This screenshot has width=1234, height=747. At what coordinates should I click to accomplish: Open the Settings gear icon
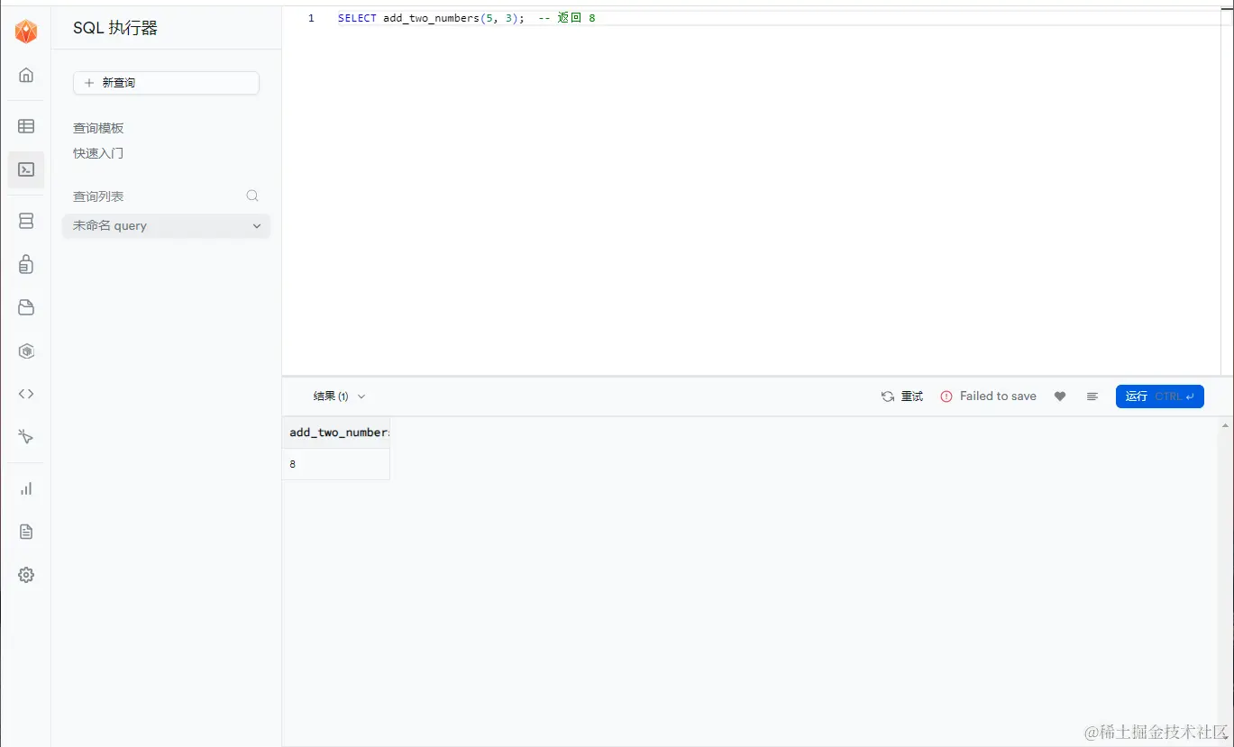[26, 575]
